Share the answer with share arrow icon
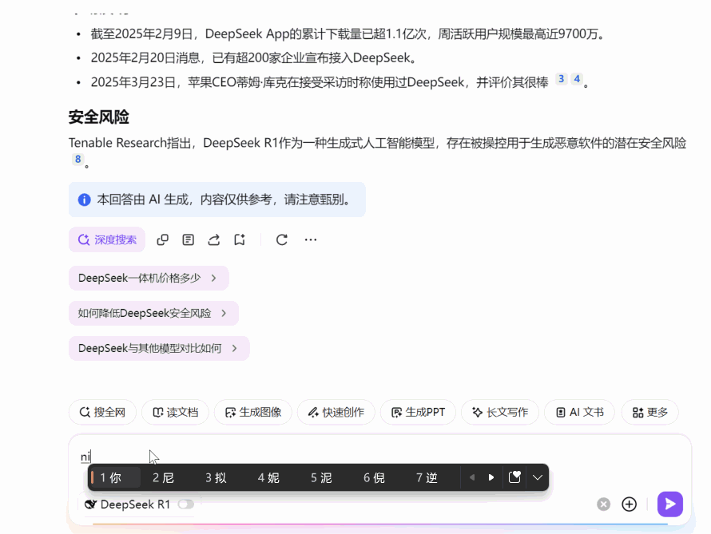 (x=214, y=239)
